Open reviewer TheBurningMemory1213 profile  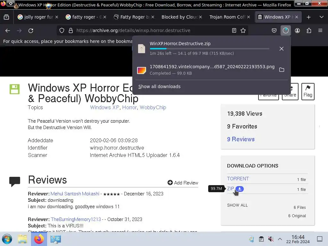click(76, 219)
